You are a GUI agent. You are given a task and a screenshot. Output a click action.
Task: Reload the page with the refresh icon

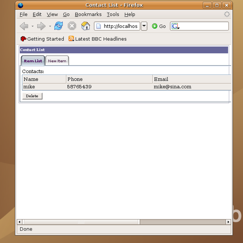click(x=58, y=26)
